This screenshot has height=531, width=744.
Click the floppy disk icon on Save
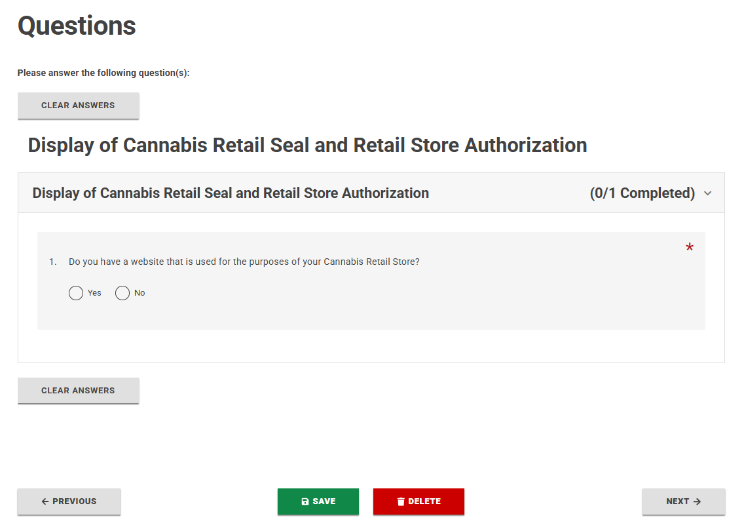[305, 501]
